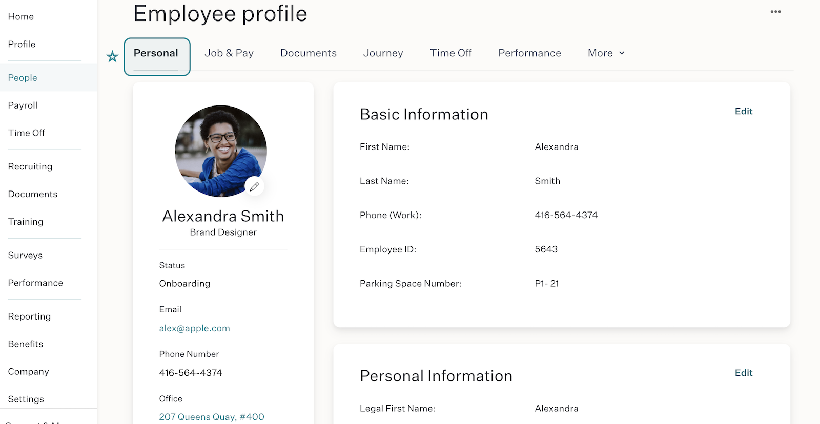820x424 pixels.
Task: Switch to the Job & Pay tab
Action: tap(229, 53)
